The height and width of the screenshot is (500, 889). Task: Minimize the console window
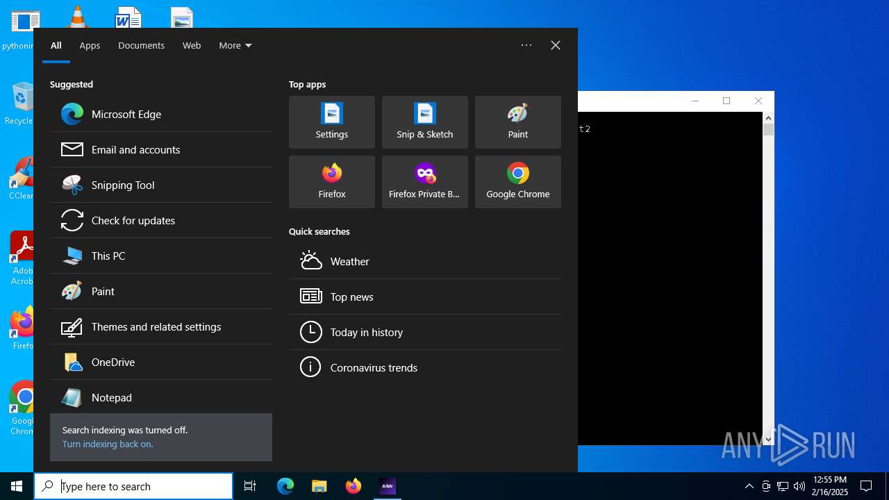click(x=695, y=101)
